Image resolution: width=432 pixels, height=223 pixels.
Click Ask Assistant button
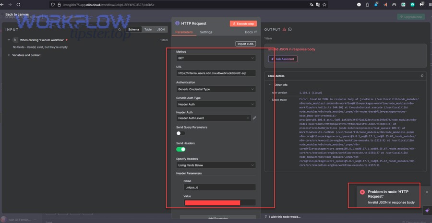tap(283, 59)
